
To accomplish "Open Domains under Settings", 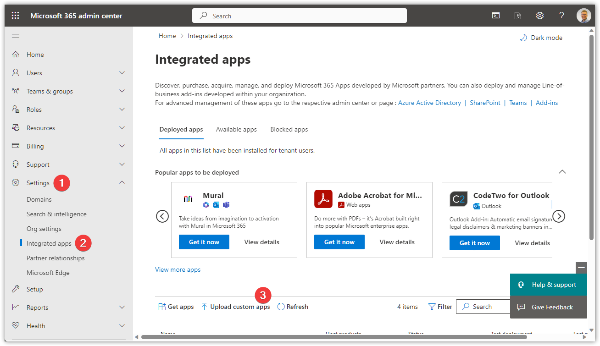I will coord(39,199).
